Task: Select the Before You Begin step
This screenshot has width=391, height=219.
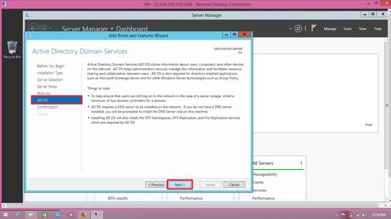Action: pos(51,66)
